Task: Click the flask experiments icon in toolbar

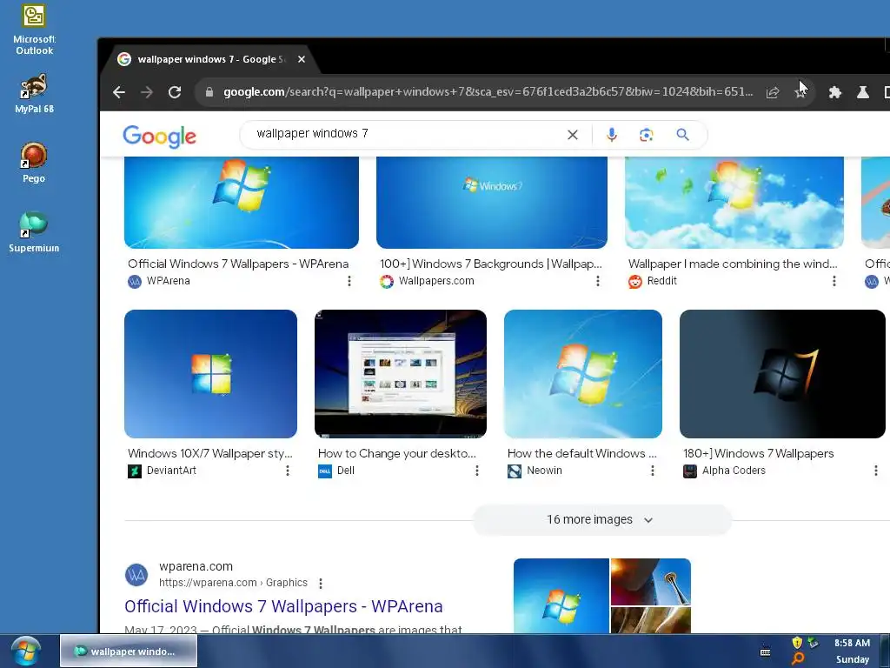Action: click(863, 92)
